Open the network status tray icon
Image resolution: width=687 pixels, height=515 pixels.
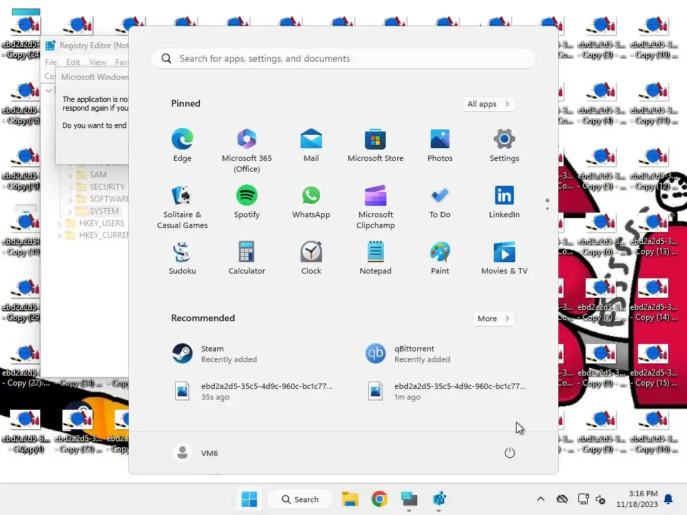click(583, 499)
